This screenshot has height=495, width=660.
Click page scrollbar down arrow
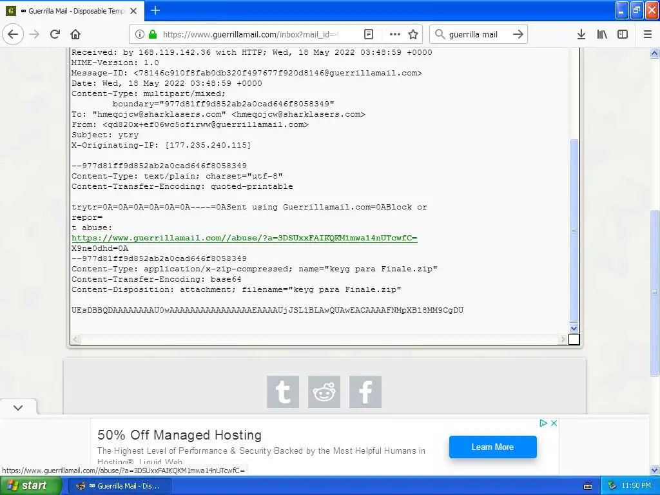pos(654,470)
